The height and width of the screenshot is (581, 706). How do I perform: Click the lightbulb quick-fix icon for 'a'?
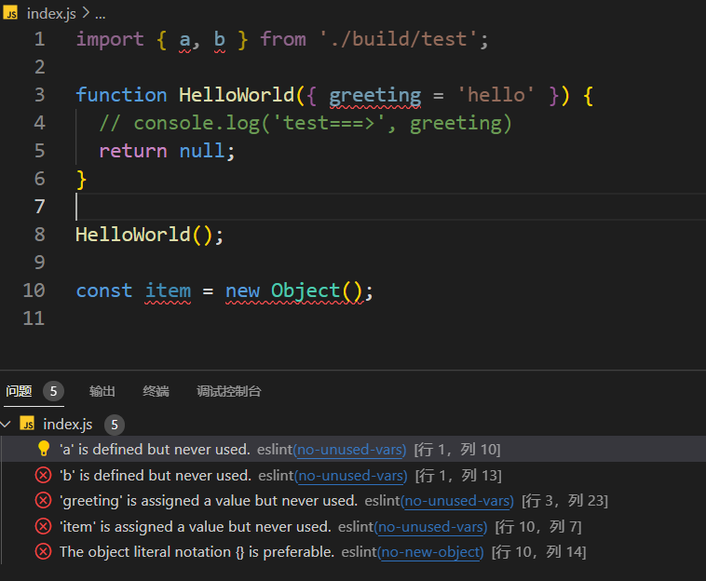[43, 450]
